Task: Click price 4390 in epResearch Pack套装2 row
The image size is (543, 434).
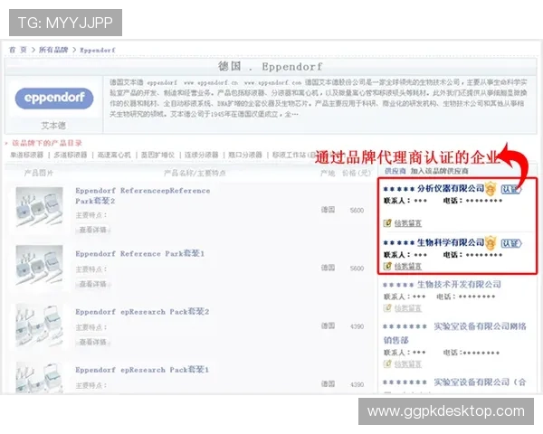Action: 357,326
